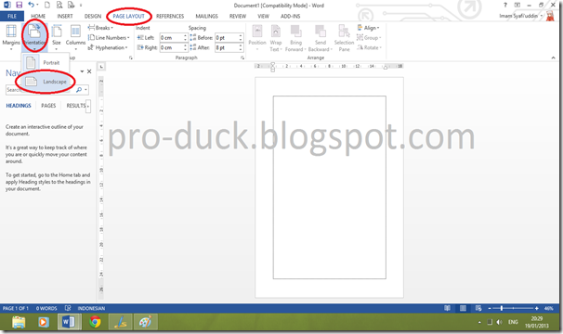563x334 pixels.
Task: Click the user account picture
Action: point(550,16)
